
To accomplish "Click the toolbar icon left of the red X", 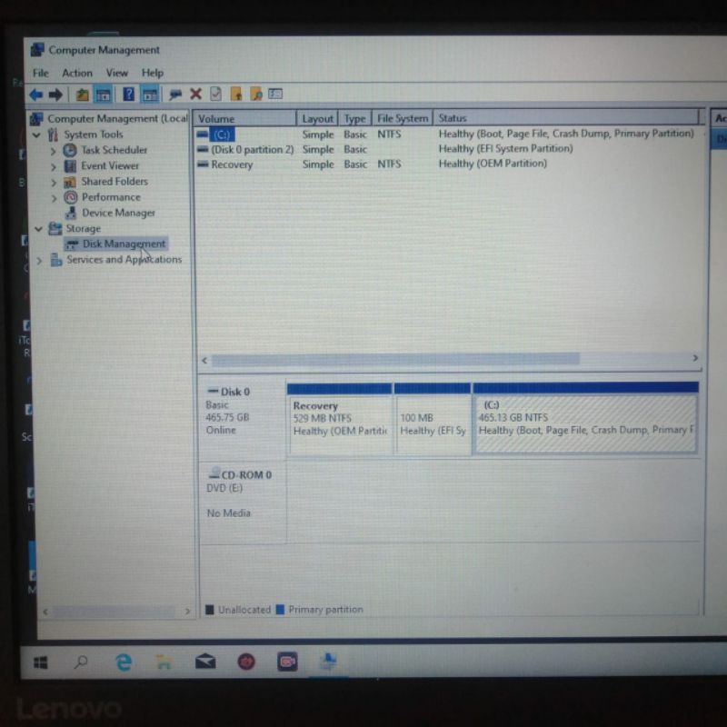I will pyautogui.click(x=174, y=95).
